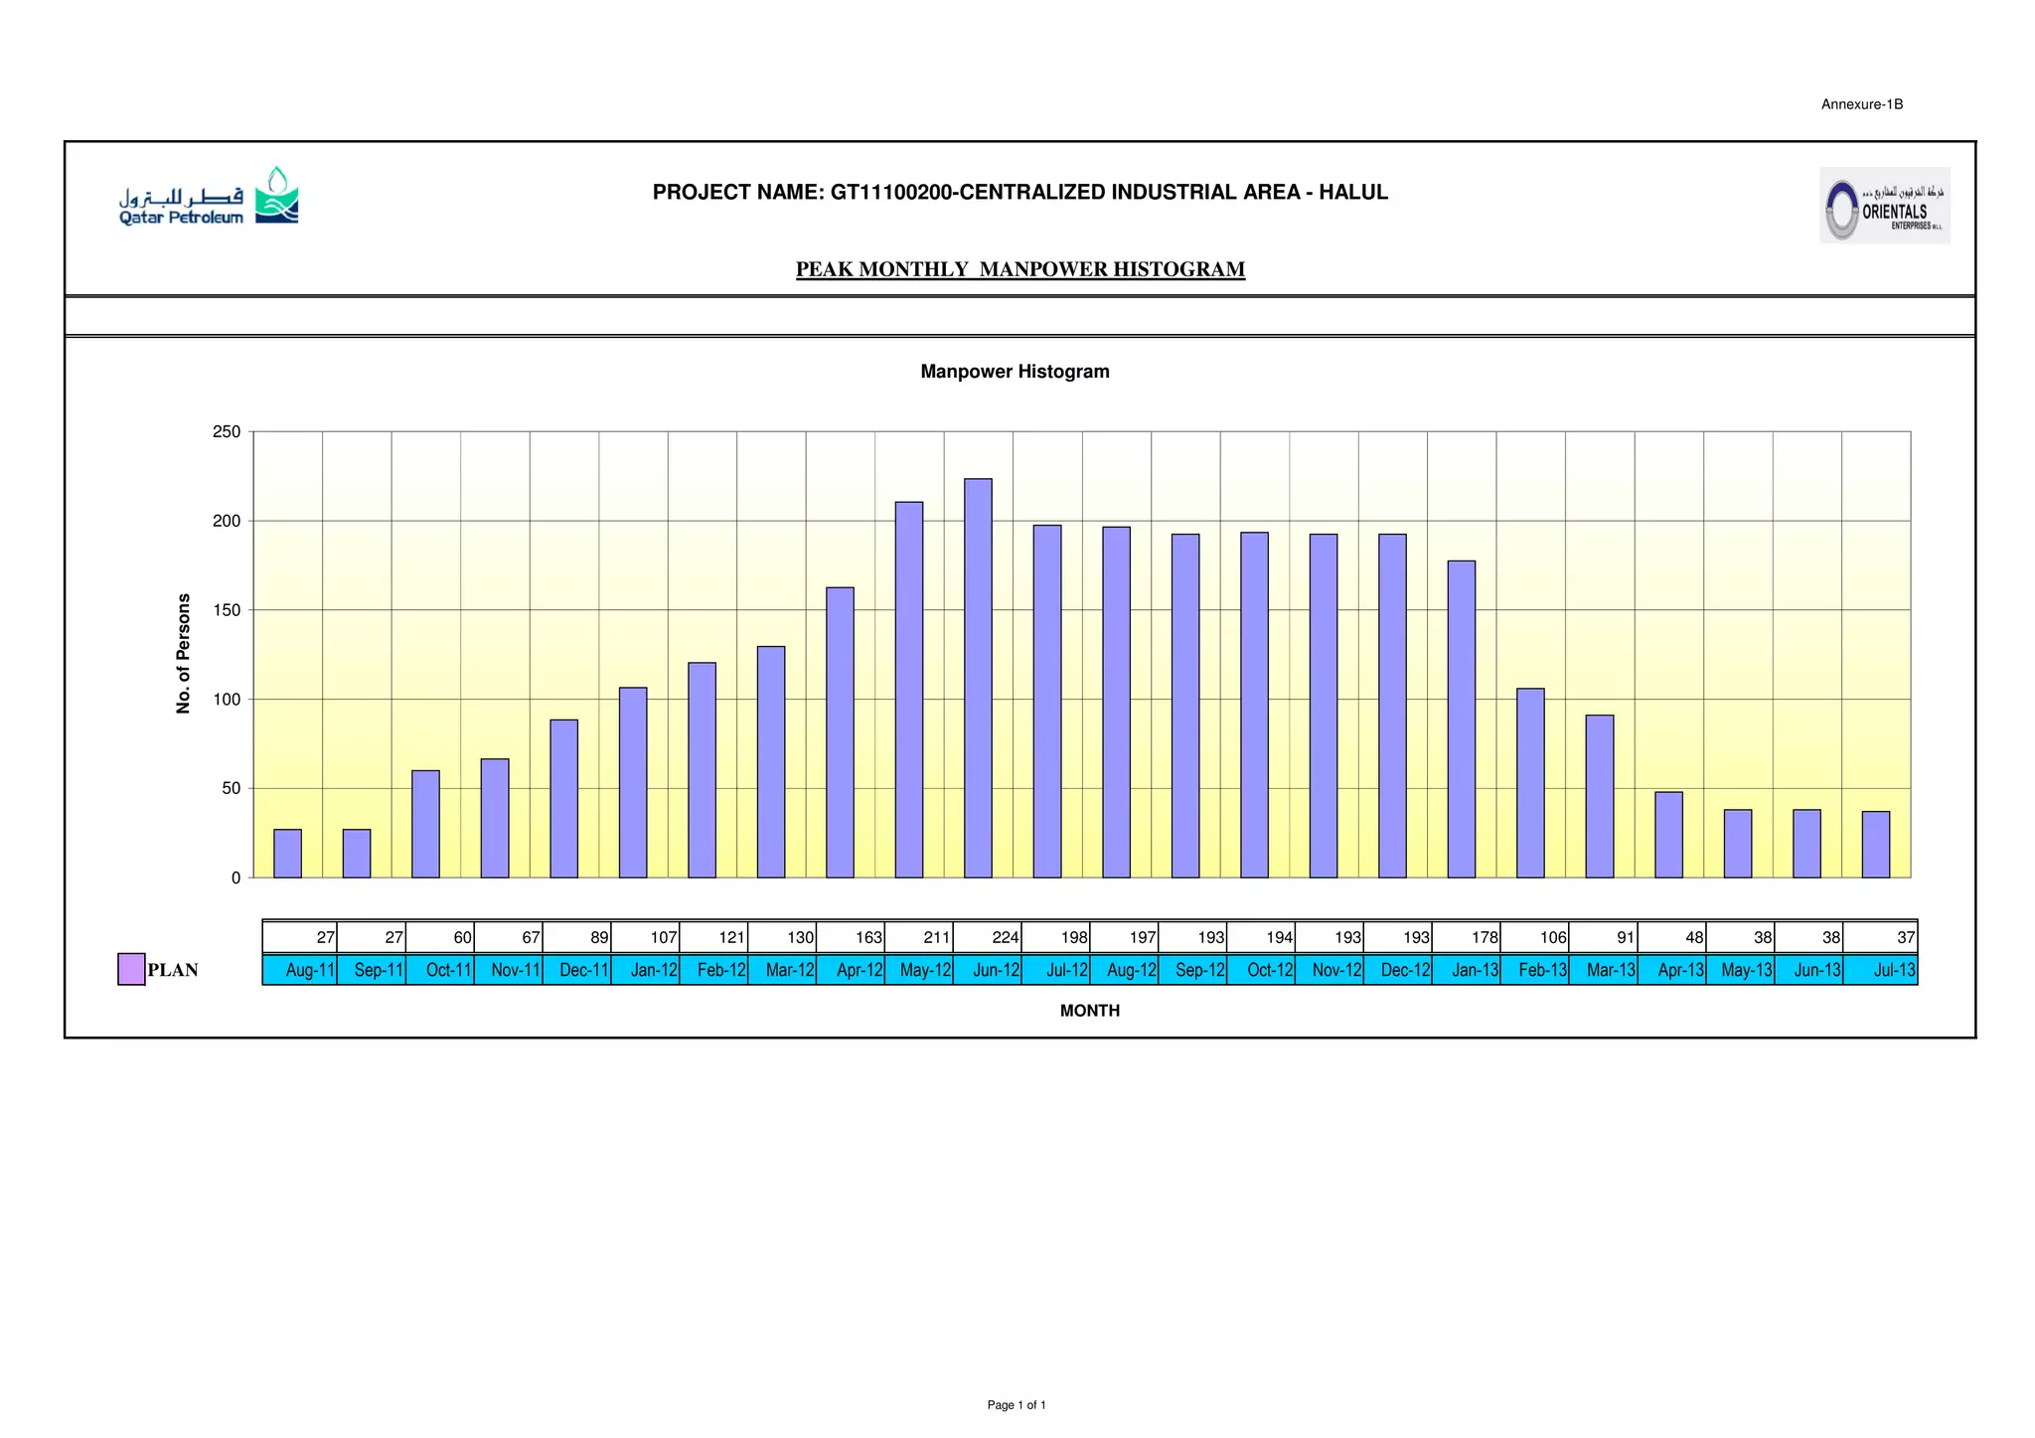
Task: Select the Jun-12 peak bar
Action: 978,678
